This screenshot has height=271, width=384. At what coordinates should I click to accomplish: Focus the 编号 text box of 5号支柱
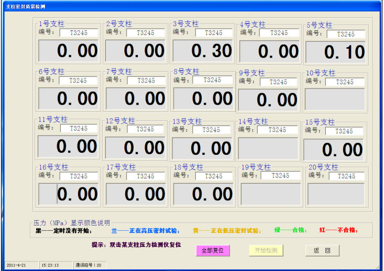click(345, 35)
